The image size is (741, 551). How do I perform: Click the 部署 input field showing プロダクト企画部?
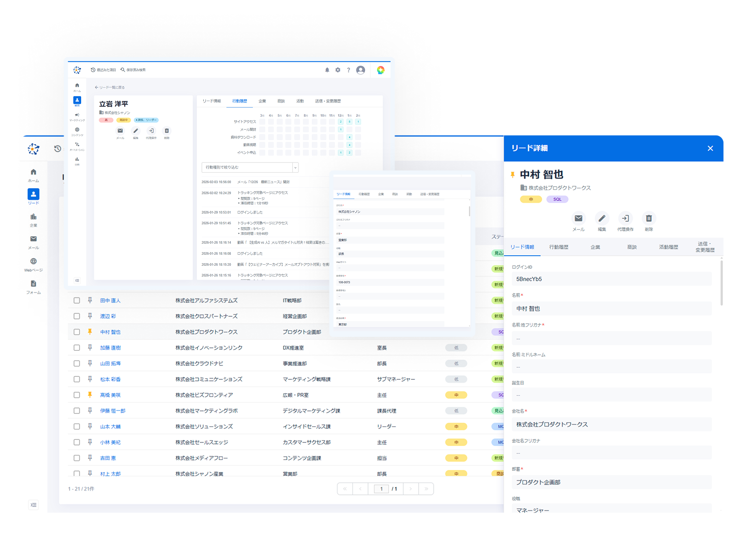[x=611, y=482]
